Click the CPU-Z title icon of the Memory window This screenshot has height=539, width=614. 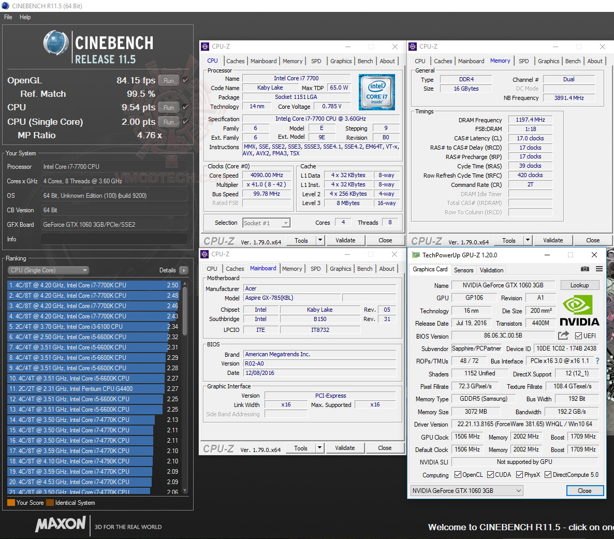point(413,47)
